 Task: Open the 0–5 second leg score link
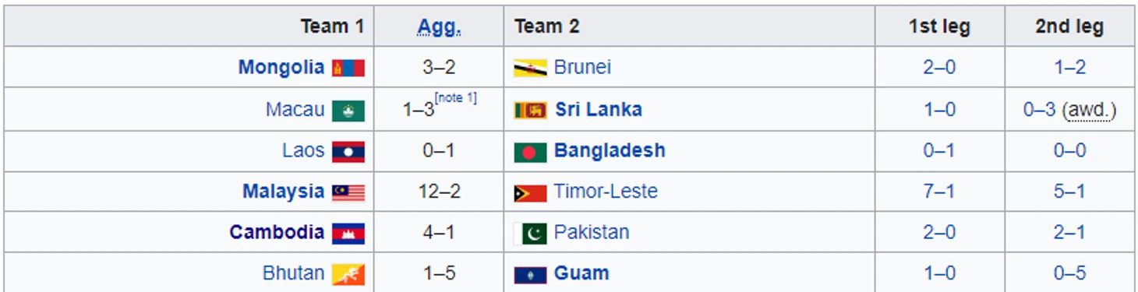pyautogui.click(x=1069, y=273)
